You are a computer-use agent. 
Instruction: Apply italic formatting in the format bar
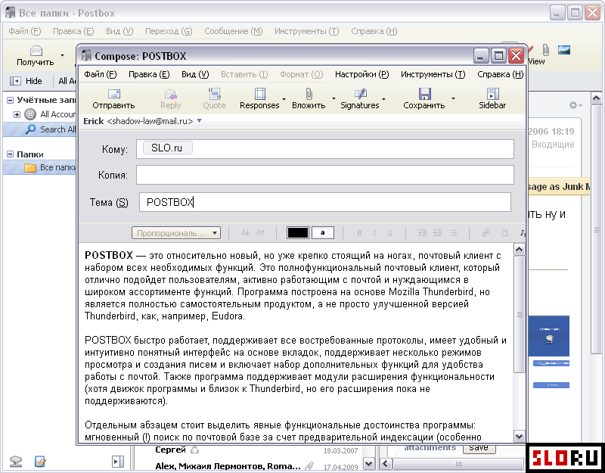click(374, 233)
